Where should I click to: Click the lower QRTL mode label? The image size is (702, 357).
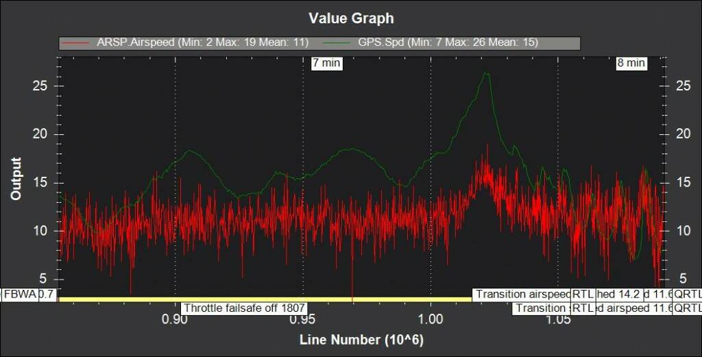[x=688, y=308]
